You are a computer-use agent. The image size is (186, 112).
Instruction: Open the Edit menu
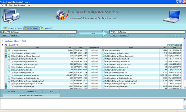click(x=6, y=5)
